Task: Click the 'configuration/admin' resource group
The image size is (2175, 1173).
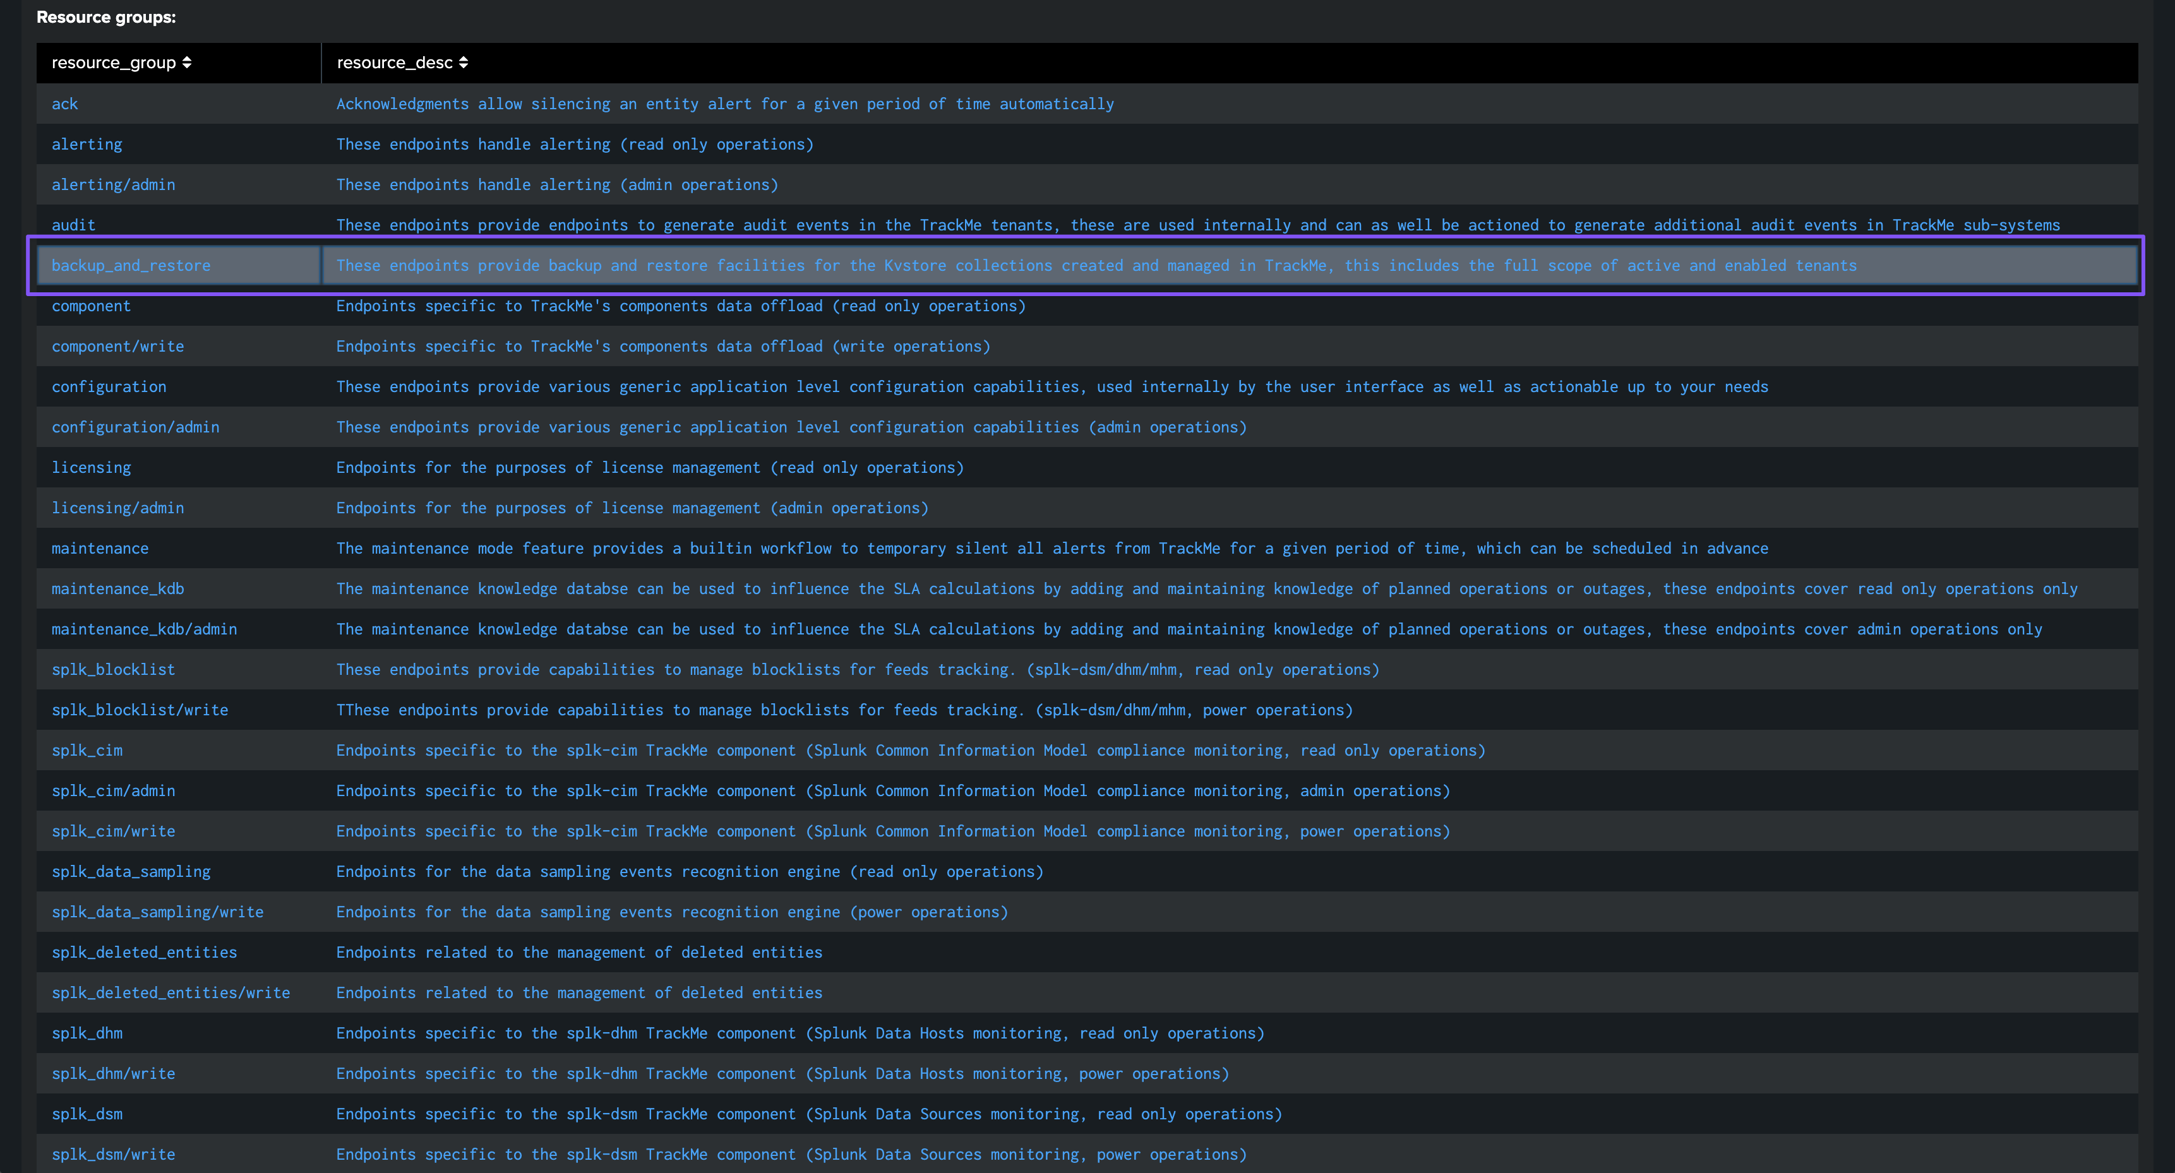Action: point(135,427)
